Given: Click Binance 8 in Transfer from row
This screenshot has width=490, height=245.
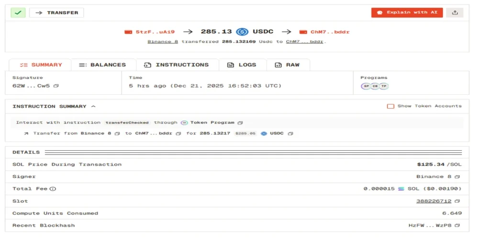Looking at the screenshot, I should [x=96, y=134].
